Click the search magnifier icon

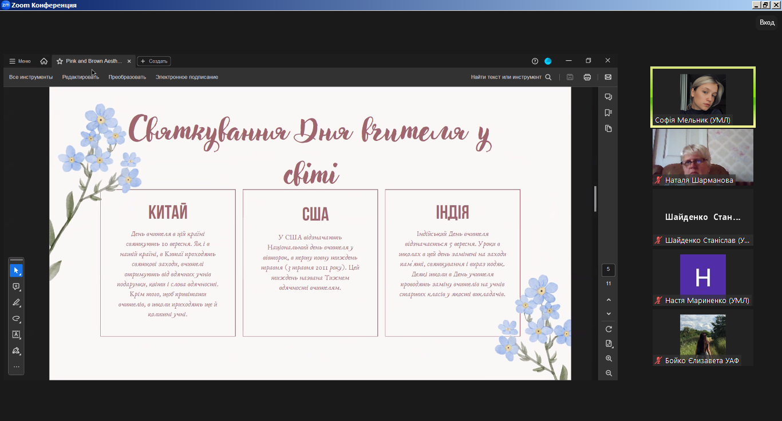click(x=548, y=77)
